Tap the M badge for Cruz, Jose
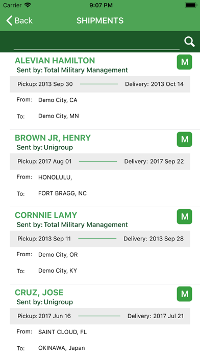This screenshot has height=356, width=200. (x=184, y=294)
